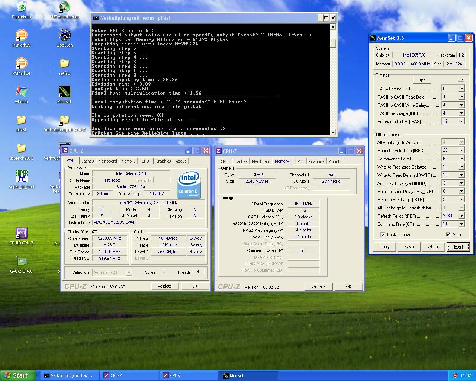Click the Save button in MemSet
The image size is (476, 381).
[409, 247]
